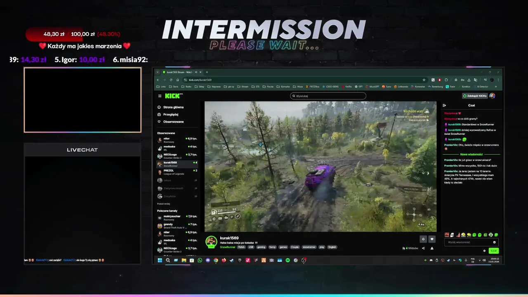This screenshot has height=297, width=528.
Task: Click the Nowe wiadomości chat divider
Action: point(471,154)
